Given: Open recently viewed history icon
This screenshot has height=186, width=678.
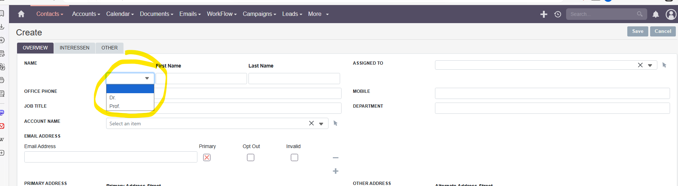Looking at the screenshot, I should (558, 14).
